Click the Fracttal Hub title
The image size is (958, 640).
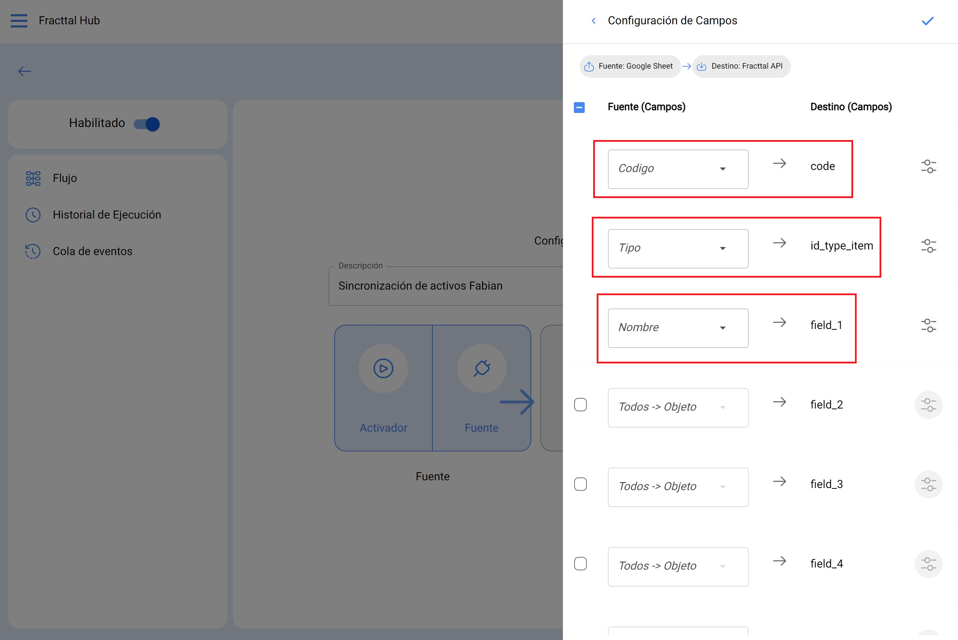(x=69, y=20)
